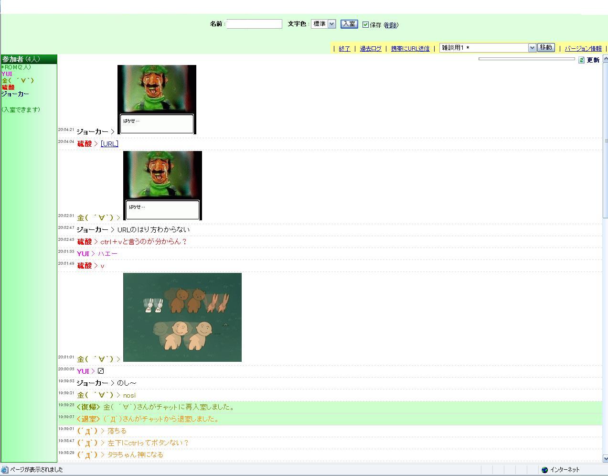Click the ROM(2人) text
608x476 pixels.
16,67
